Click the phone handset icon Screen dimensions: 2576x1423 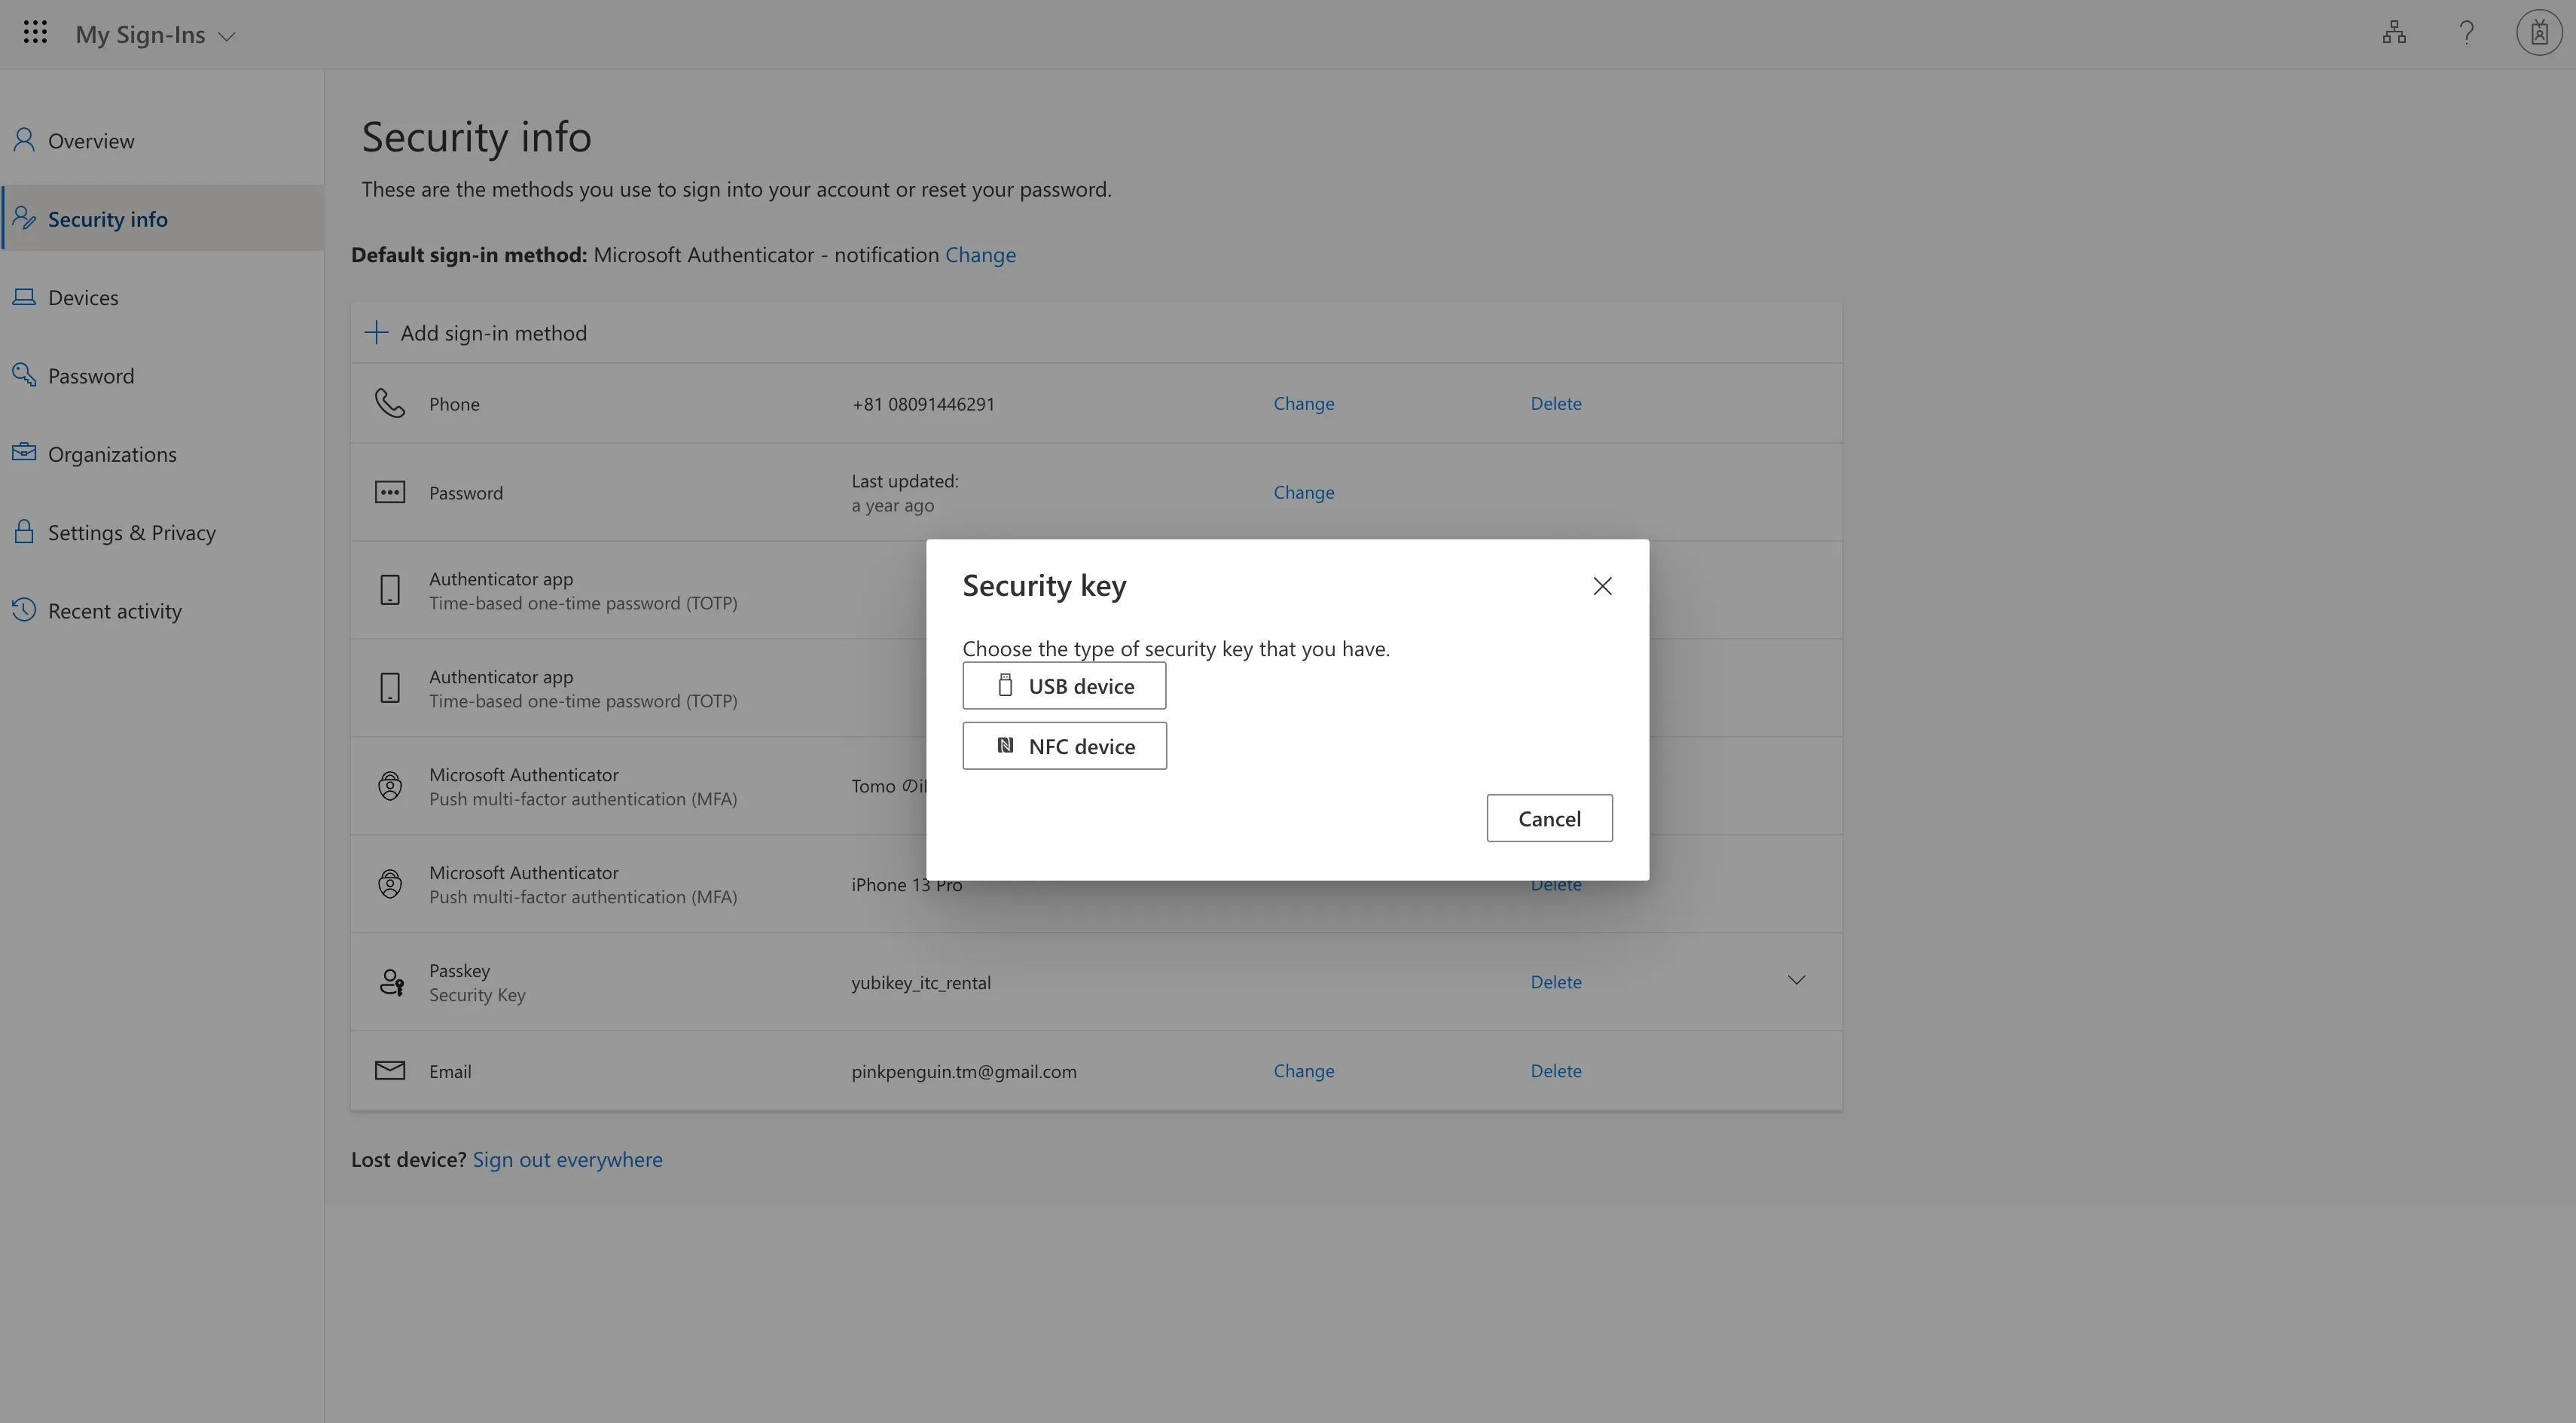389,403
